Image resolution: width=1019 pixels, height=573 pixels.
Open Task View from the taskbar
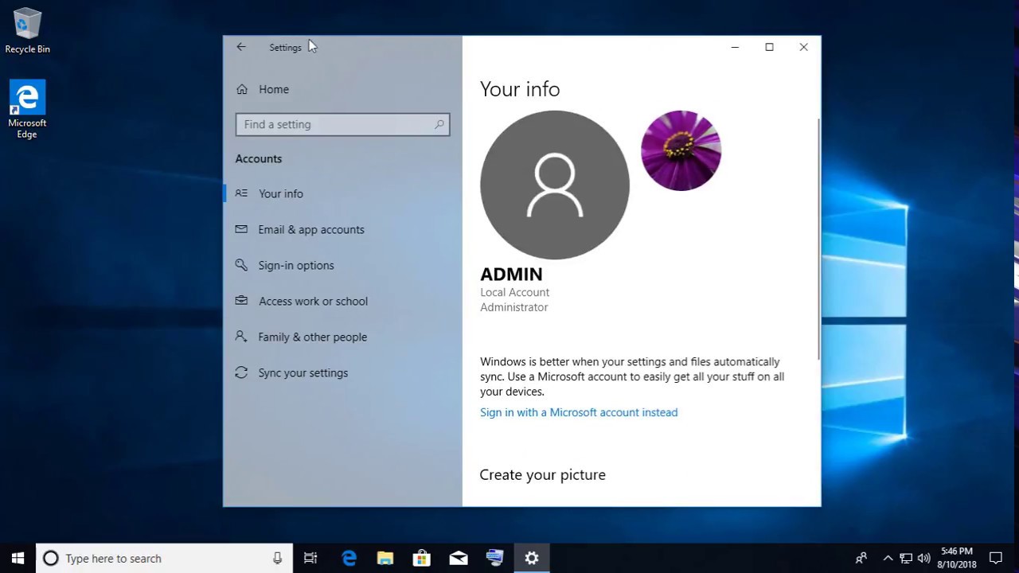[310, 558]
